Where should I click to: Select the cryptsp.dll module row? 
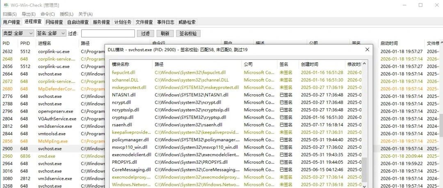(236, 117)
